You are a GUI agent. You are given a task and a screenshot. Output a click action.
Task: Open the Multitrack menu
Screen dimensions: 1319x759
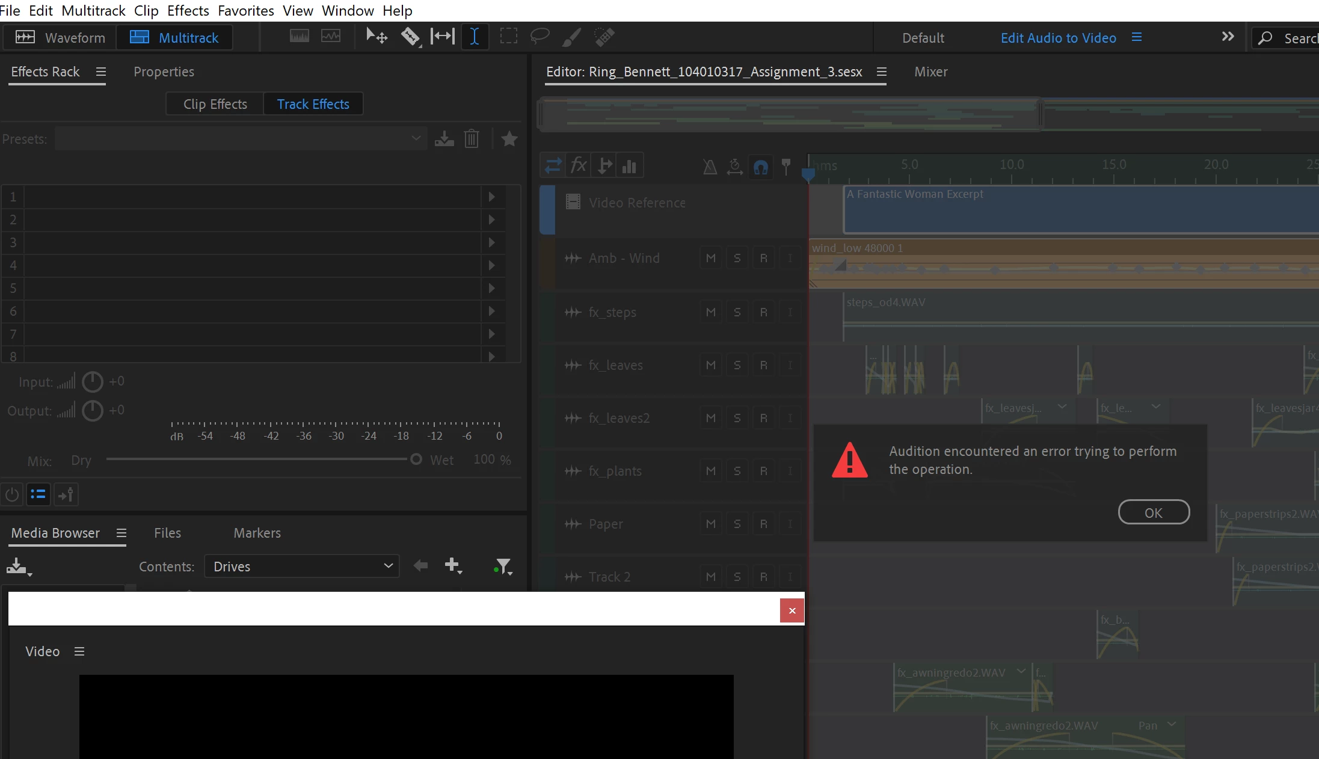click(x=93, y=10)
